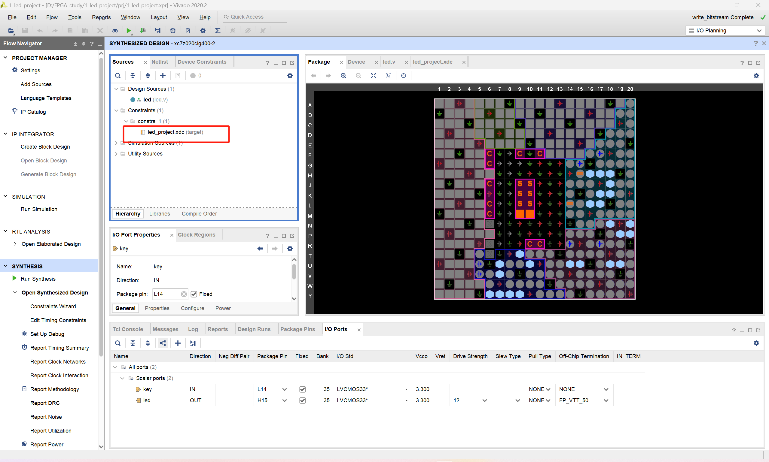Collapse the Design Sources tree node
Viewport: 769px width, 462px height.
116,89
